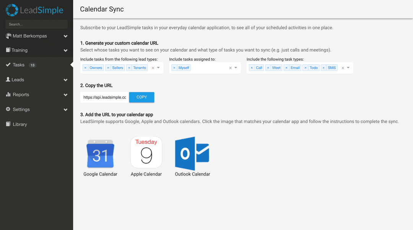The image size is (413, 230).
Task: Open the task types dropdown arrow
Action: click(x=348, y=68)
